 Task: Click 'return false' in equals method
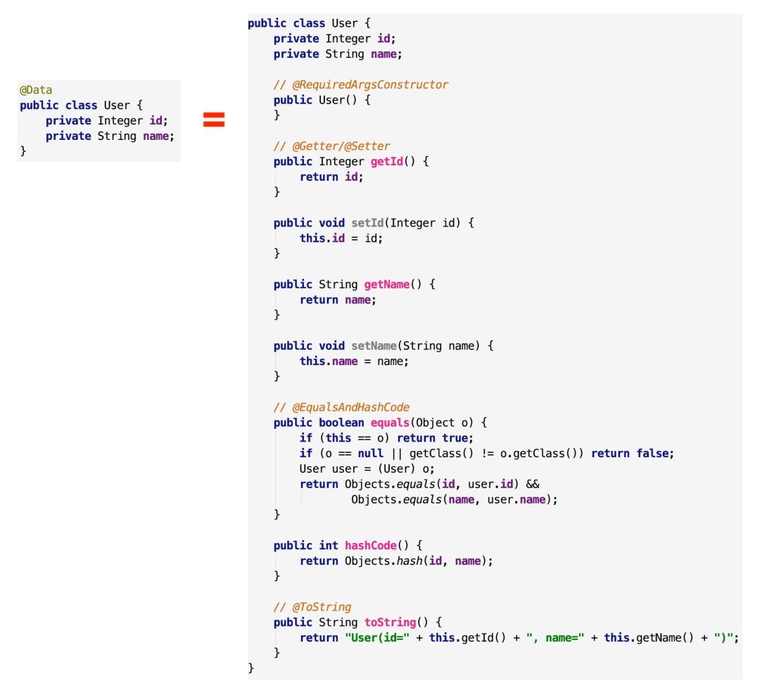[632, 454]
